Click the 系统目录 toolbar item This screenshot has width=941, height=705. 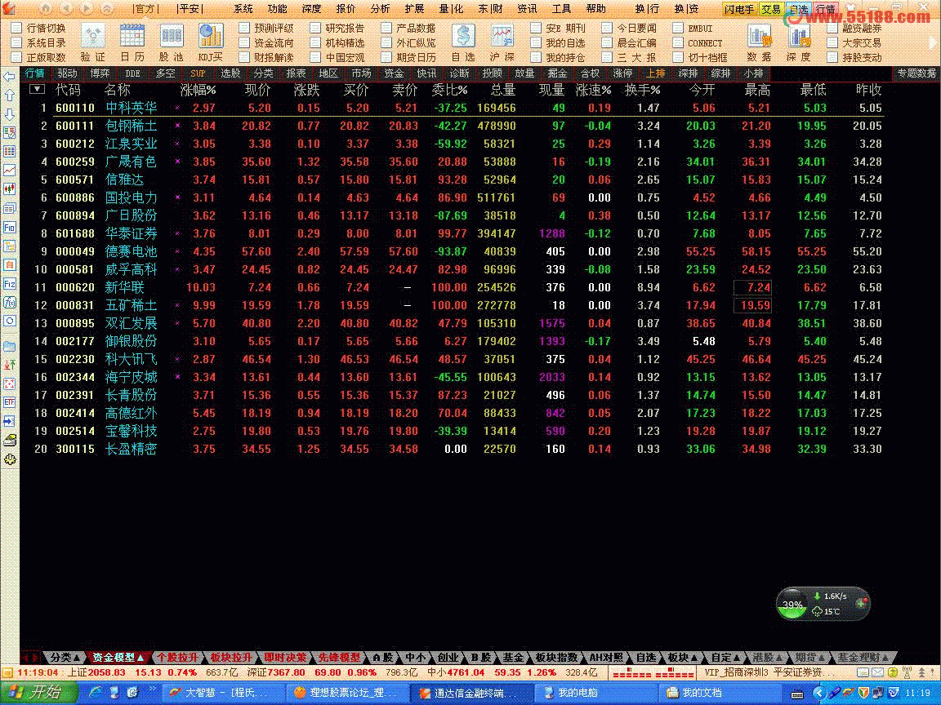pyautogui.click(x=39, y=43)
